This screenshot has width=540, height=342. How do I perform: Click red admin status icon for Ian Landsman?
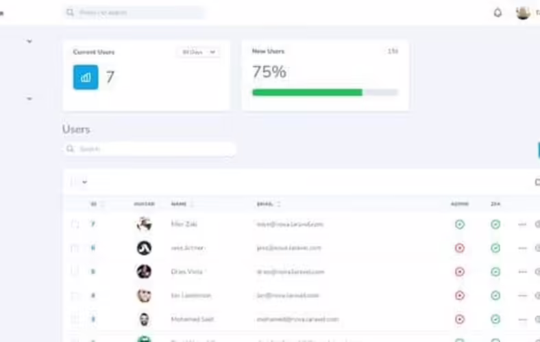pyautogui.click(x=460, y=295)
